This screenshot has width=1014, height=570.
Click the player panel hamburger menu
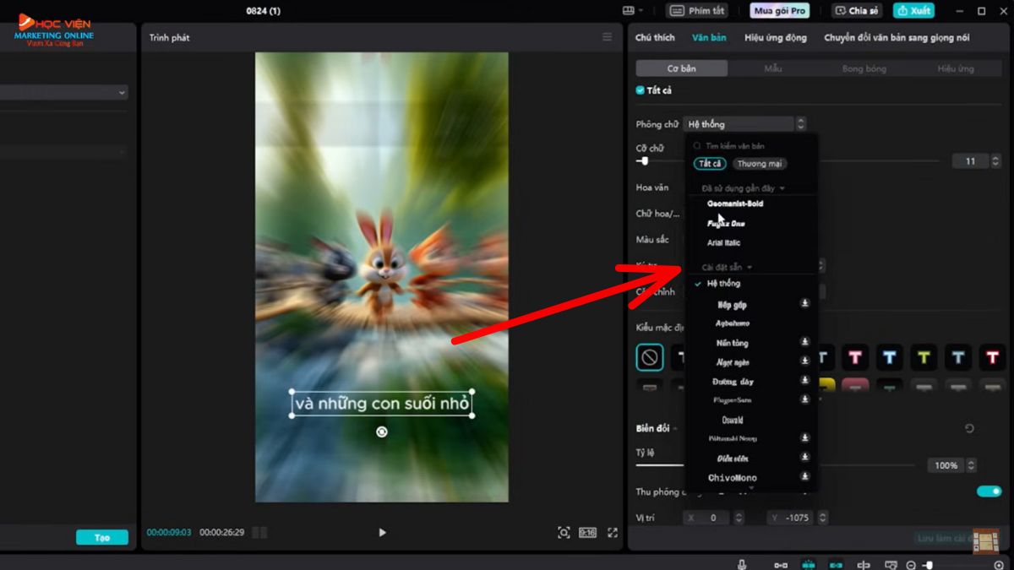[x=607, y=37]
